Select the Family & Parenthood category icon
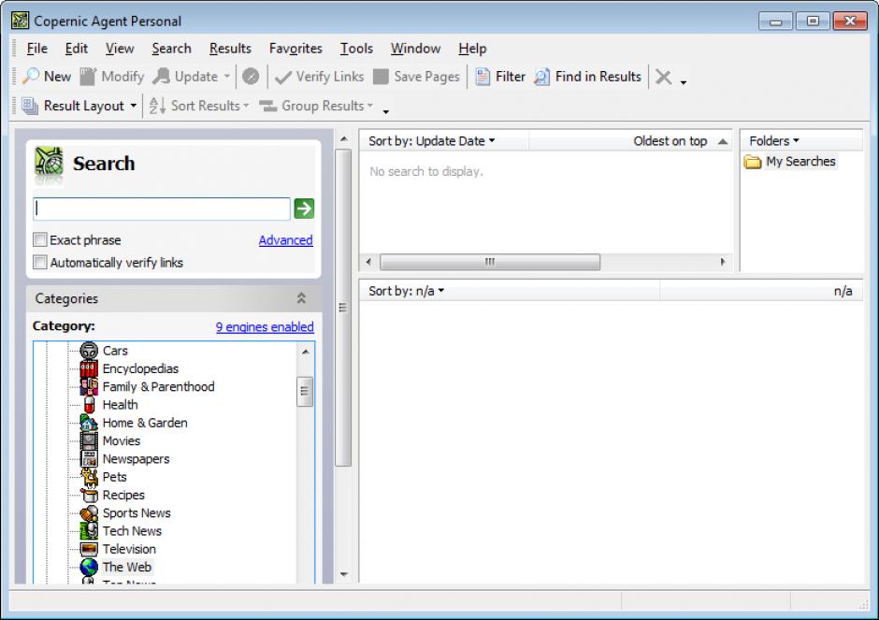This screenshot has width=879, height=620. coord(89,386)
